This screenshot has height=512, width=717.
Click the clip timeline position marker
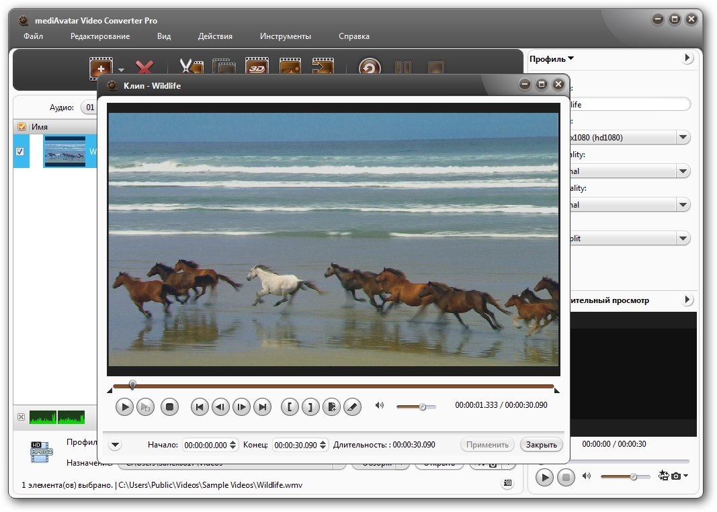pyautogui.click(x=132, y=385)
